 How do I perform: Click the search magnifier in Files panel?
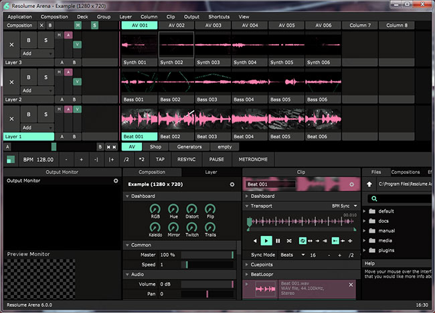pyautogui.click(x=374, y=199)
